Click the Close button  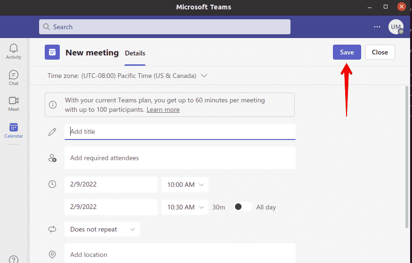[380, 52]
